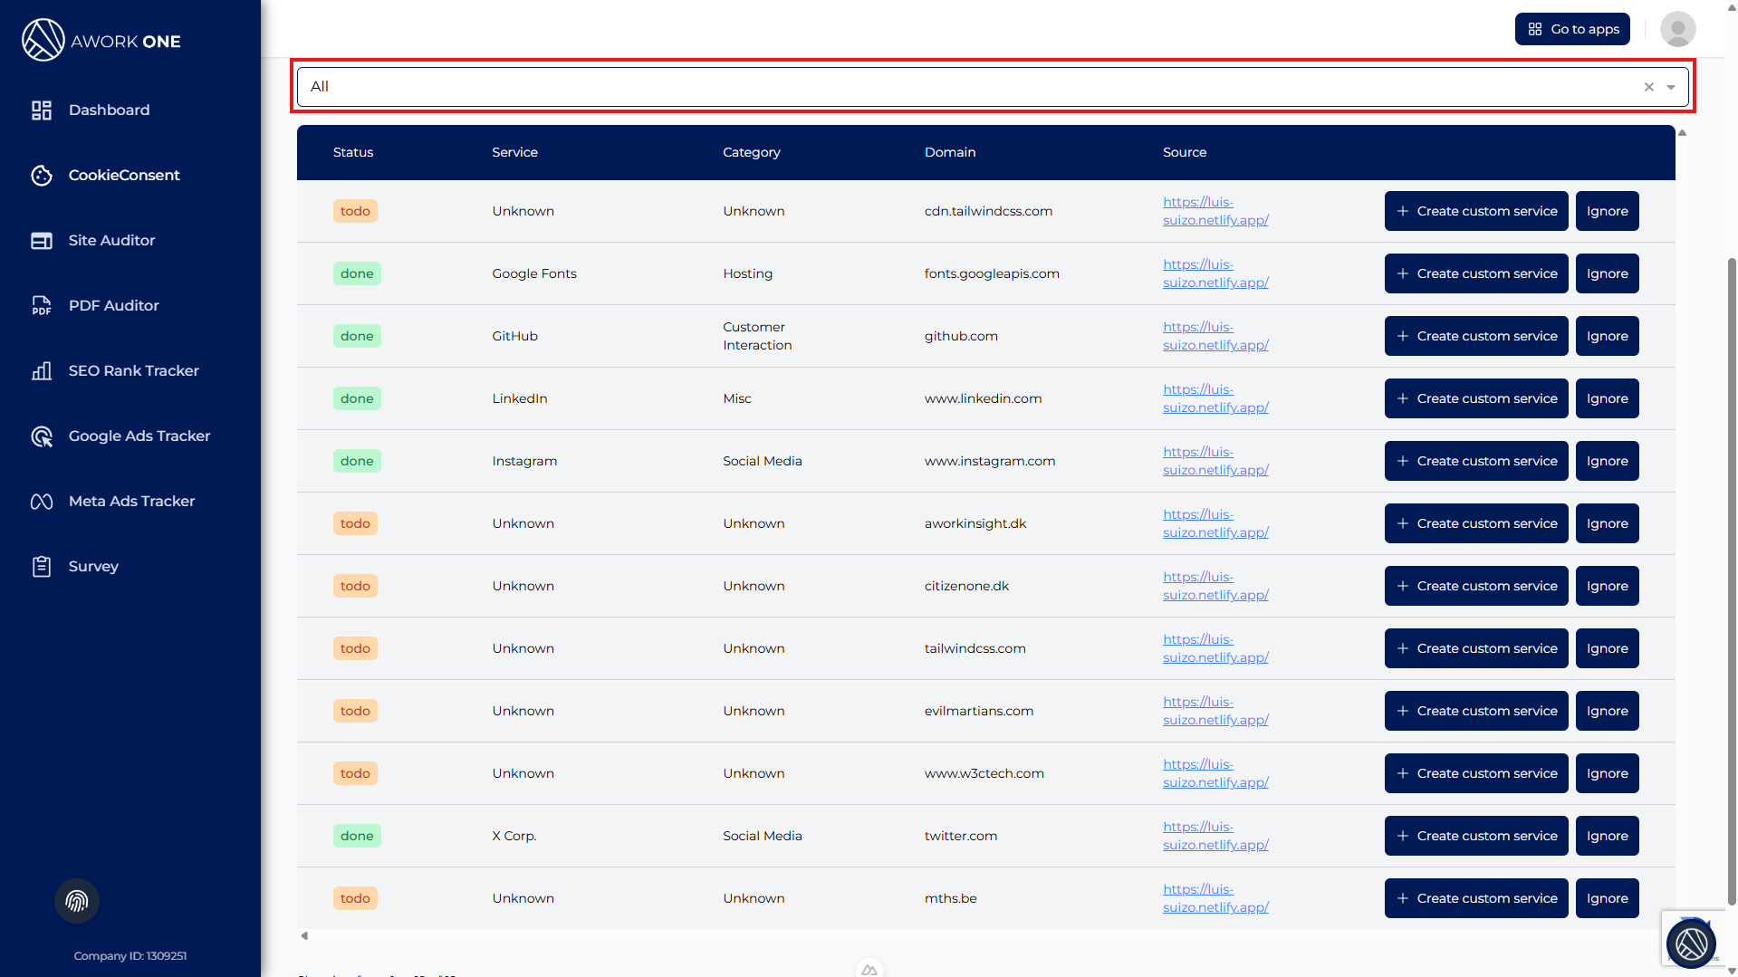Open source link for twitter.com row
Screen dimensions: 1738x977
tap(1215, 836)
